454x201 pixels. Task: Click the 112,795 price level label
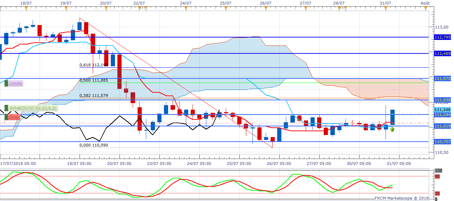point(442,37)
